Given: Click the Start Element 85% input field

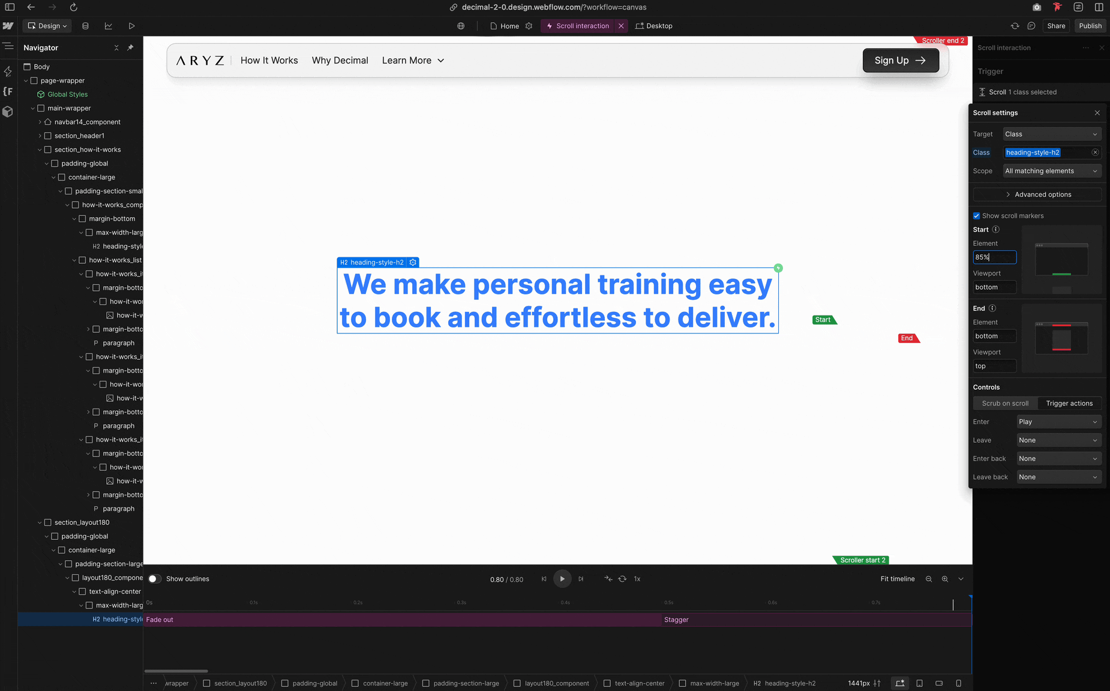Looking at the screenshot, I should (x=994, y=257).
